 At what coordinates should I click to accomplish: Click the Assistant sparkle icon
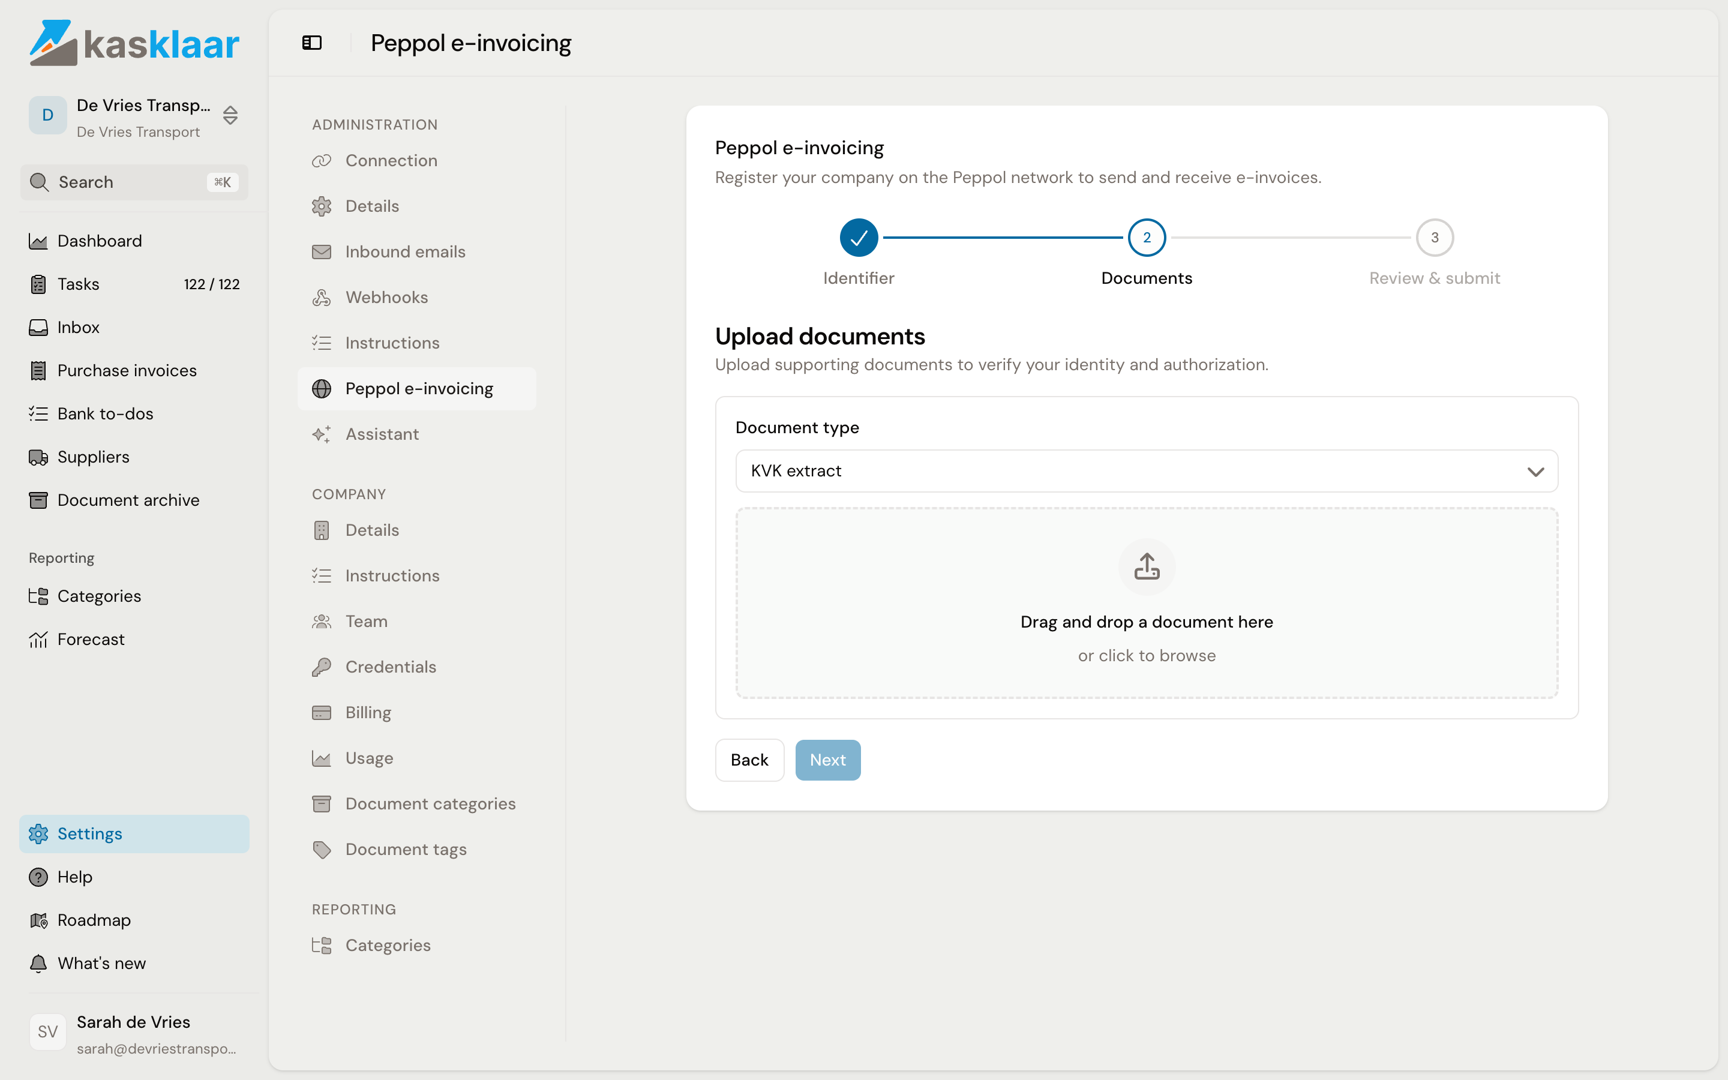[322, 434]
